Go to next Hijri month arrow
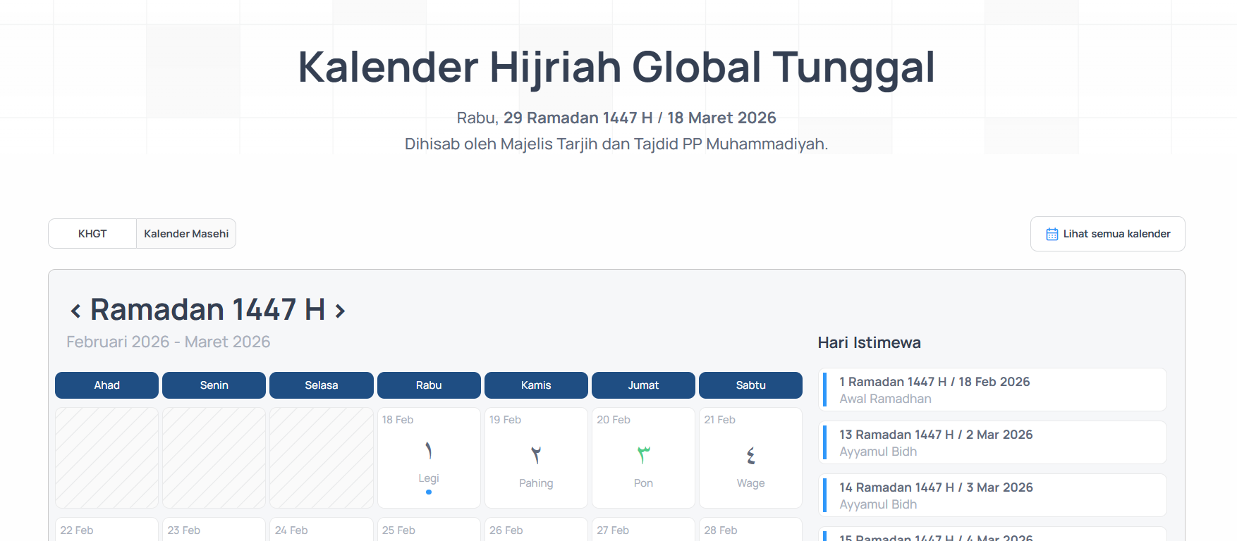 [340, 311]
